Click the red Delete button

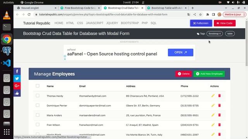pyautogui.click(x=183, y=74)
